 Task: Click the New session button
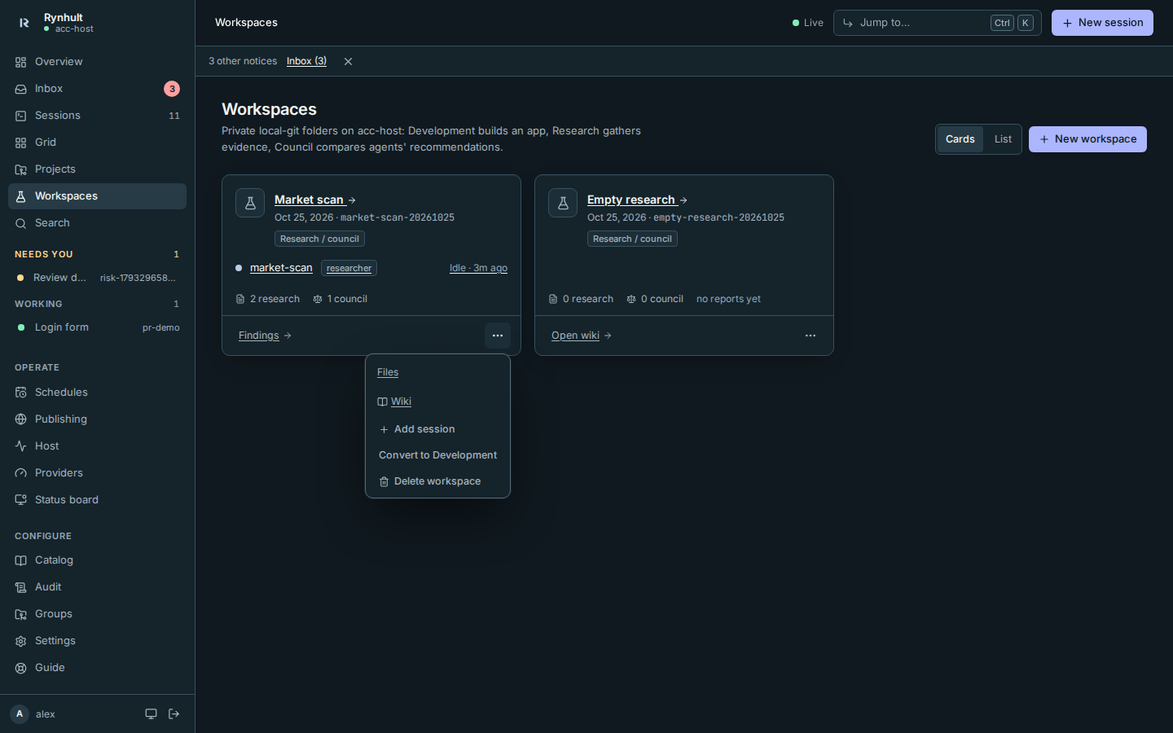coord(1102,23)
